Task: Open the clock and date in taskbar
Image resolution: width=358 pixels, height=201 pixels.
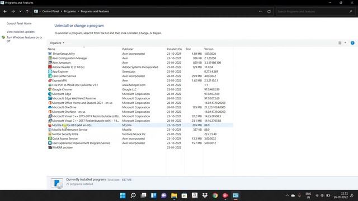Action: 341,195
